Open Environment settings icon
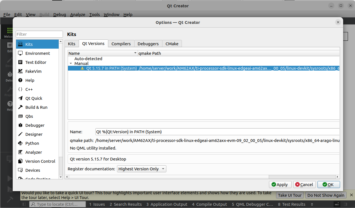 (20, 53)
